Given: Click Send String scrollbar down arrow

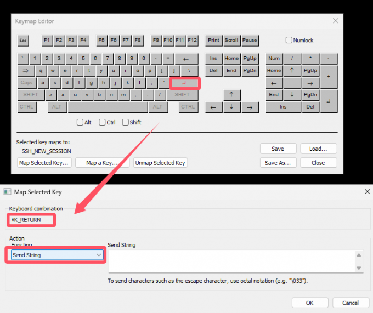Looking at the screenshot, I should 359,268.
